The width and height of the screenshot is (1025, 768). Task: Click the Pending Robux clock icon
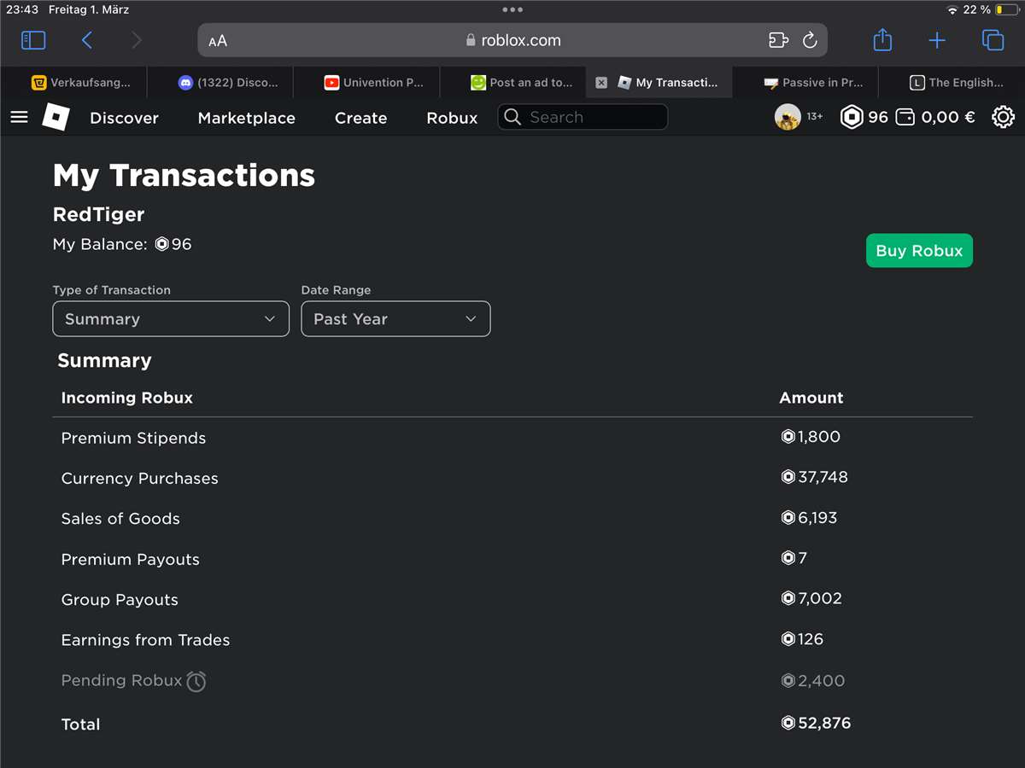click(x=196, y=681)
